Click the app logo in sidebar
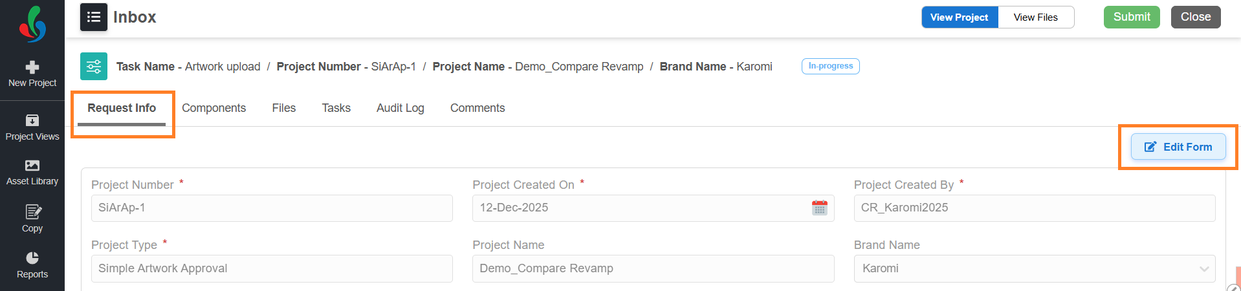 click(x=32, y=25)
